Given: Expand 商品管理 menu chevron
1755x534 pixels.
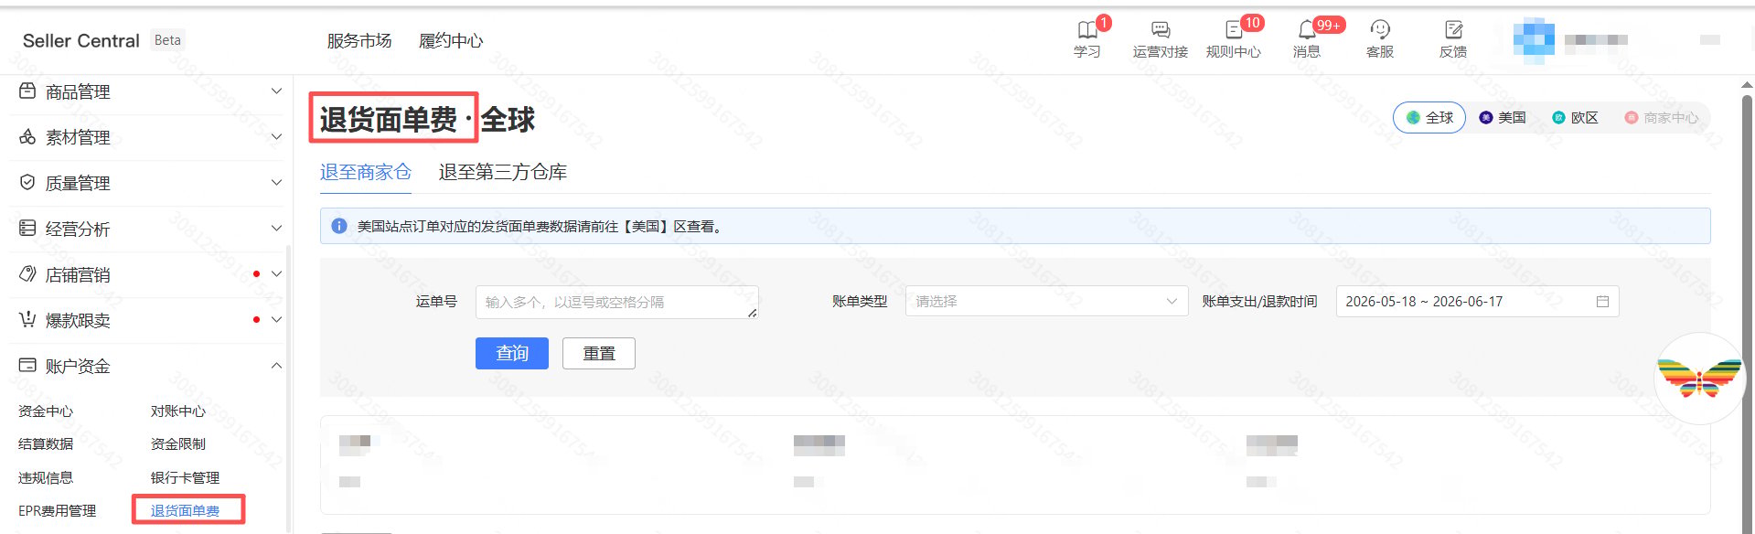Looking at the screenshot, I should tap(276, 91).
